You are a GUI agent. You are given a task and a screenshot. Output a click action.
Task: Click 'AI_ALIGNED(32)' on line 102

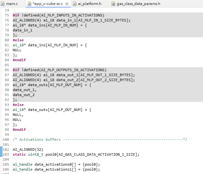[x=28, y=149]
